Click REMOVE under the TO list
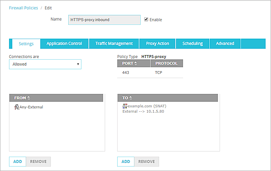Screen dimensions: 271x171 point(146,162)
